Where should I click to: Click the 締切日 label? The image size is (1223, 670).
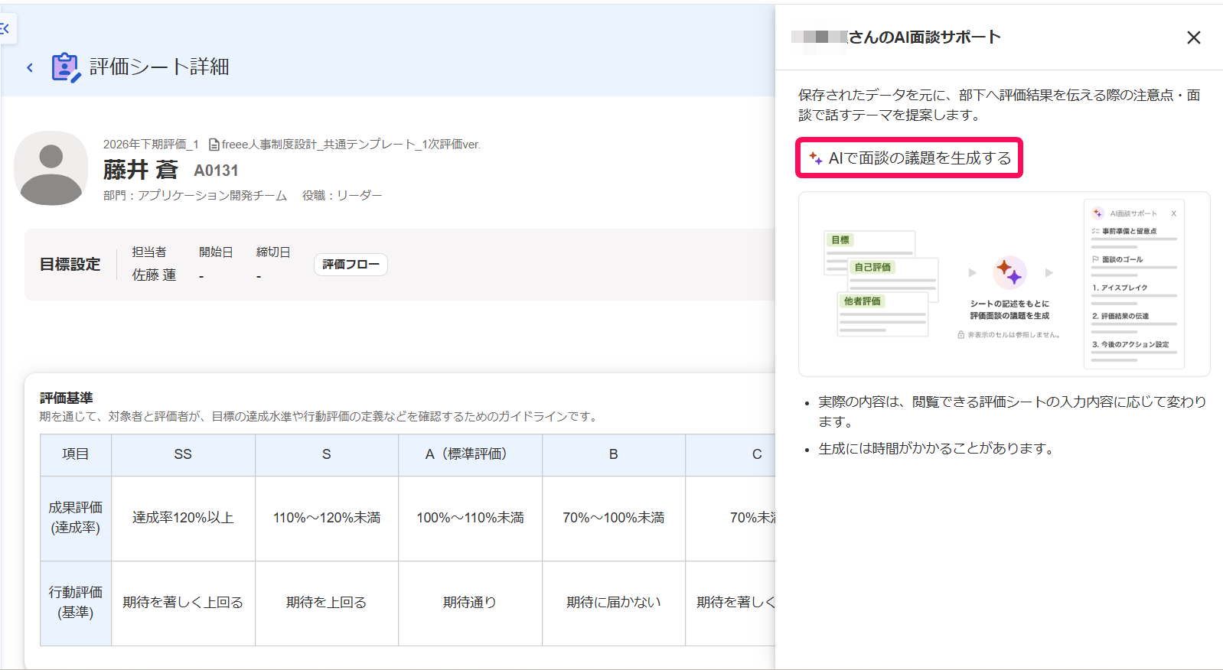coord(273,252)
